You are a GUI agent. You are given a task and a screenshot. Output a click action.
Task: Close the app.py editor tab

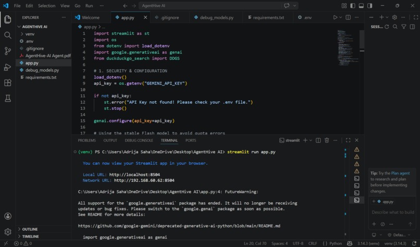pos(145,17)
